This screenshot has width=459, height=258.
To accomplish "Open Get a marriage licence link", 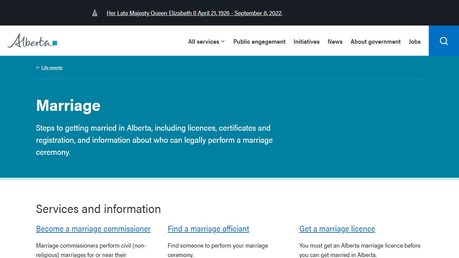I will pyautogui.click(x=337, y=229).
